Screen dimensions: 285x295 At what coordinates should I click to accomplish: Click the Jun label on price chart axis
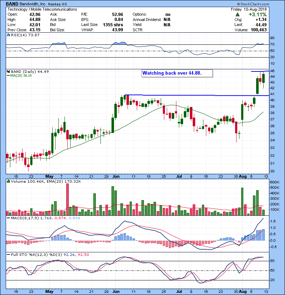click(116, 176)
